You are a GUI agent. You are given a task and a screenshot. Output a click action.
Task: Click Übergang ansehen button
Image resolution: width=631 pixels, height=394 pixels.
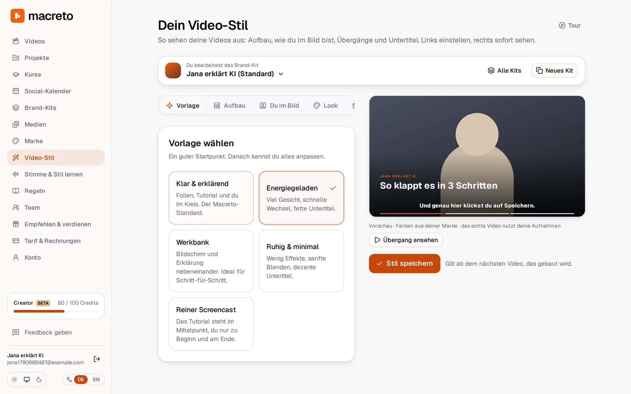(406, 240)
